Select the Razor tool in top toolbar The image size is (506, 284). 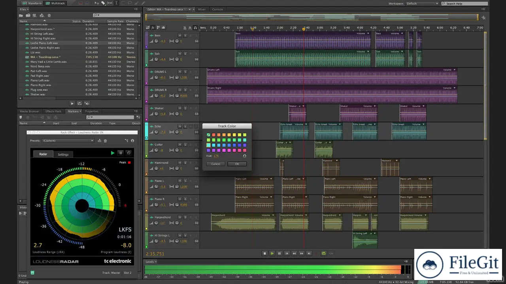tap(103, 3)
